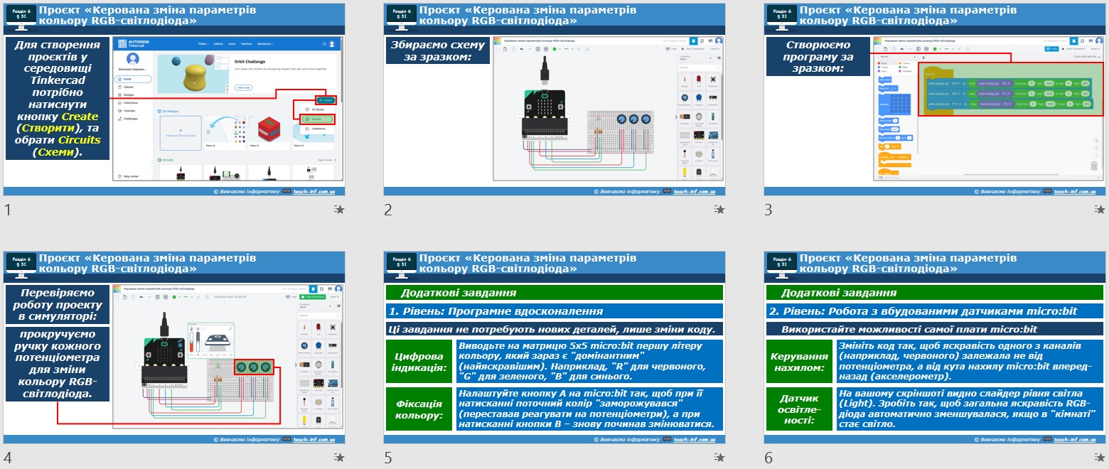Click the transition star icon under slide 6
Screen dimensions: 1109x469
tap(1100, 458)
